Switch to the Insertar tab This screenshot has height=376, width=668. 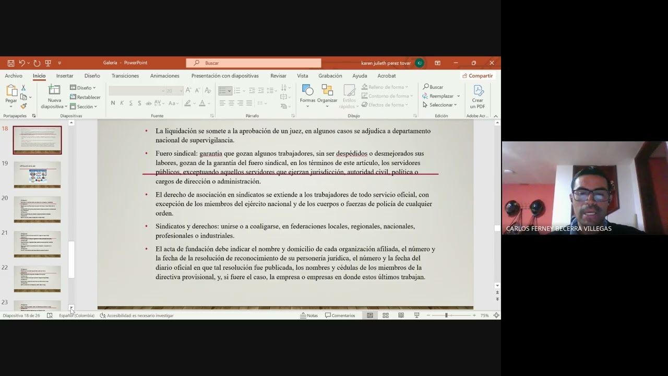(65, 76)
